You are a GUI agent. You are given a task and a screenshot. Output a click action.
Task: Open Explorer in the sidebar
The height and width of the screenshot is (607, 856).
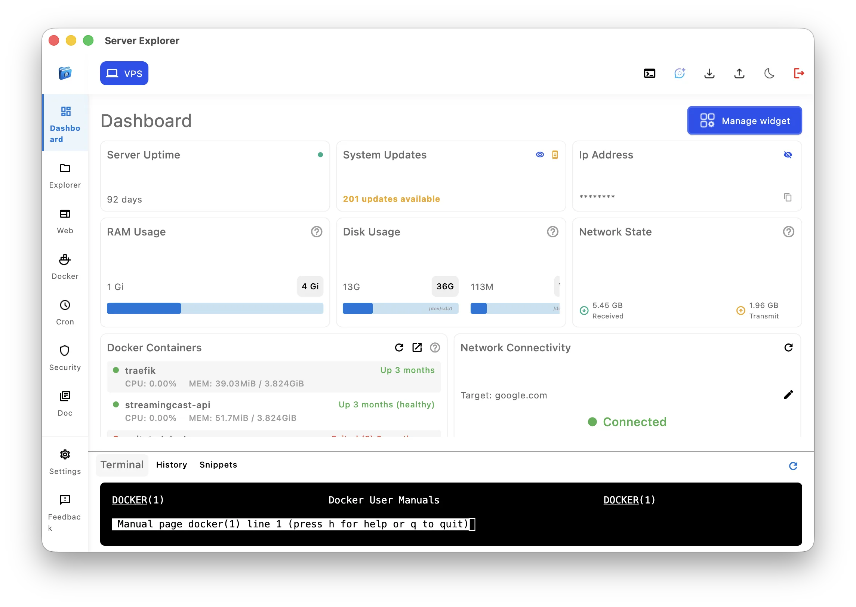point(65,176)
